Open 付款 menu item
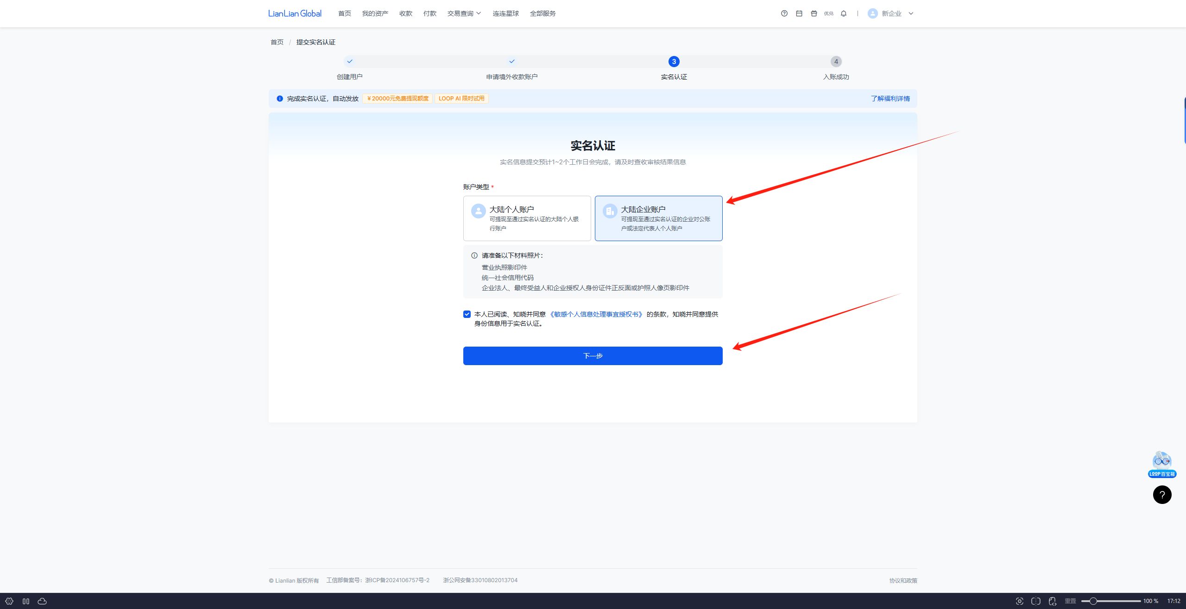1186x609 pixels. click(x=430, y=13)
